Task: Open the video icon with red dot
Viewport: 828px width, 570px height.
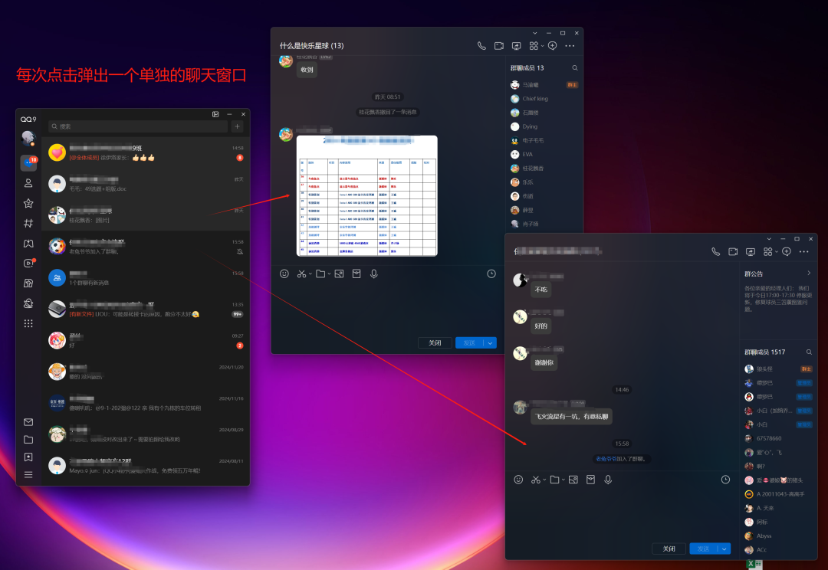Action: pyautogui.click(x=28, y=263)
